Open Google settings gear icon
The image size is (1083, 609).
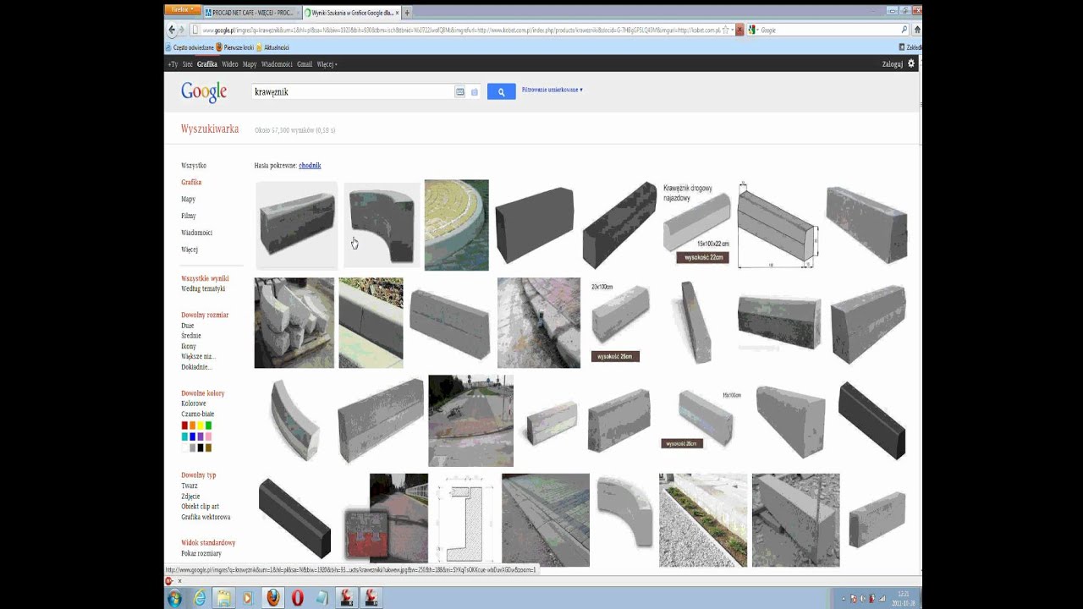pos(911,63)
